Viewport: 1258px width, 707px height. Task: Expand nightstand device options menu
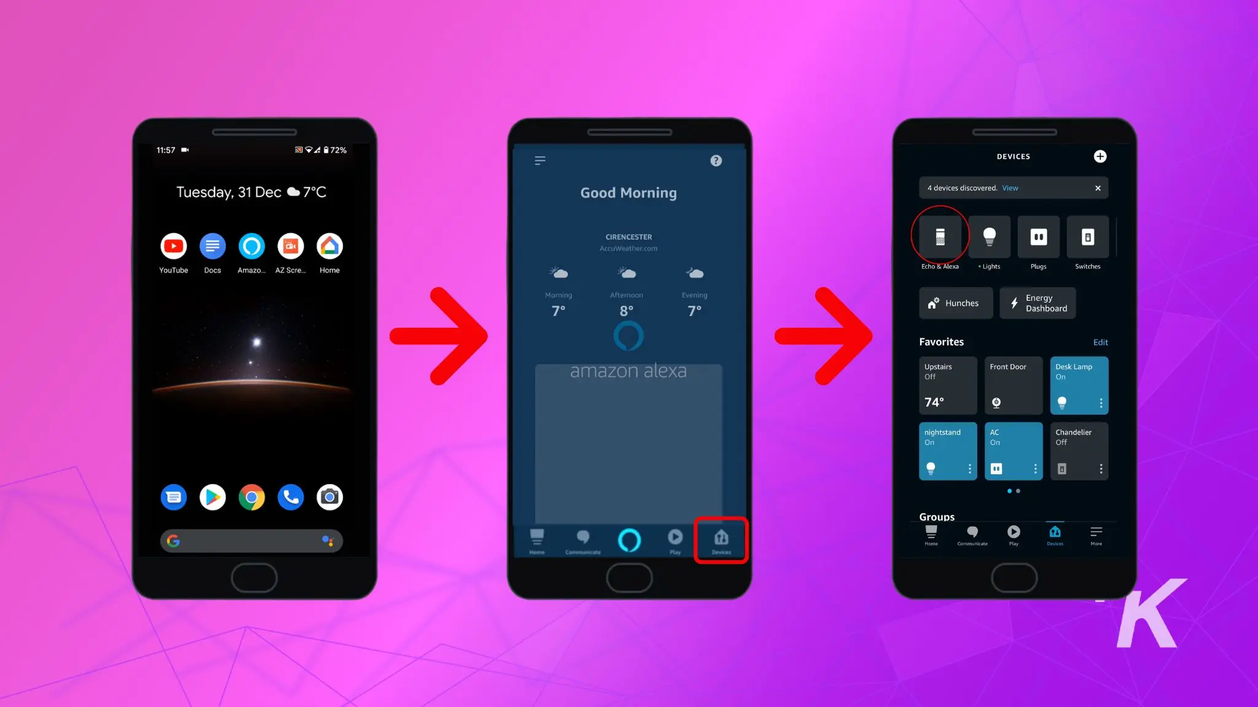[969, 468]
